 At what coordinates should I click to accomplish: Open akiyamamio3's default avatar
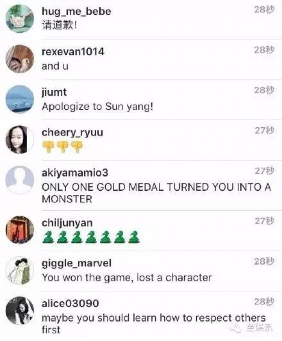click(20, 180)
